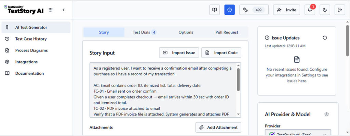
Task: Click the clock icon beside Issue Updates
Action: [x=267, y=38]
